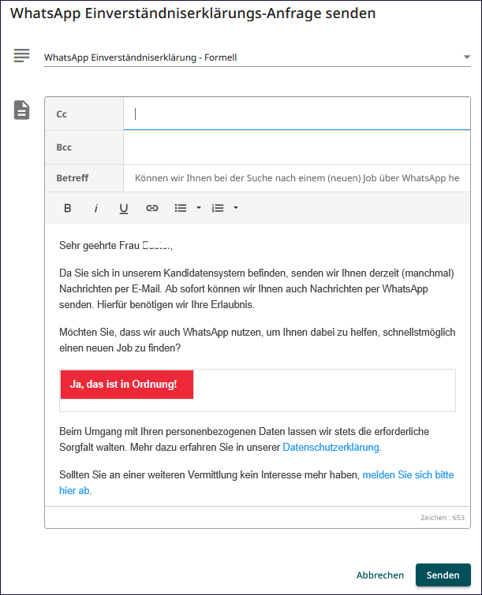Focus the Bcc input field
Screen dimensions: 482x595
tap(297, 147)
